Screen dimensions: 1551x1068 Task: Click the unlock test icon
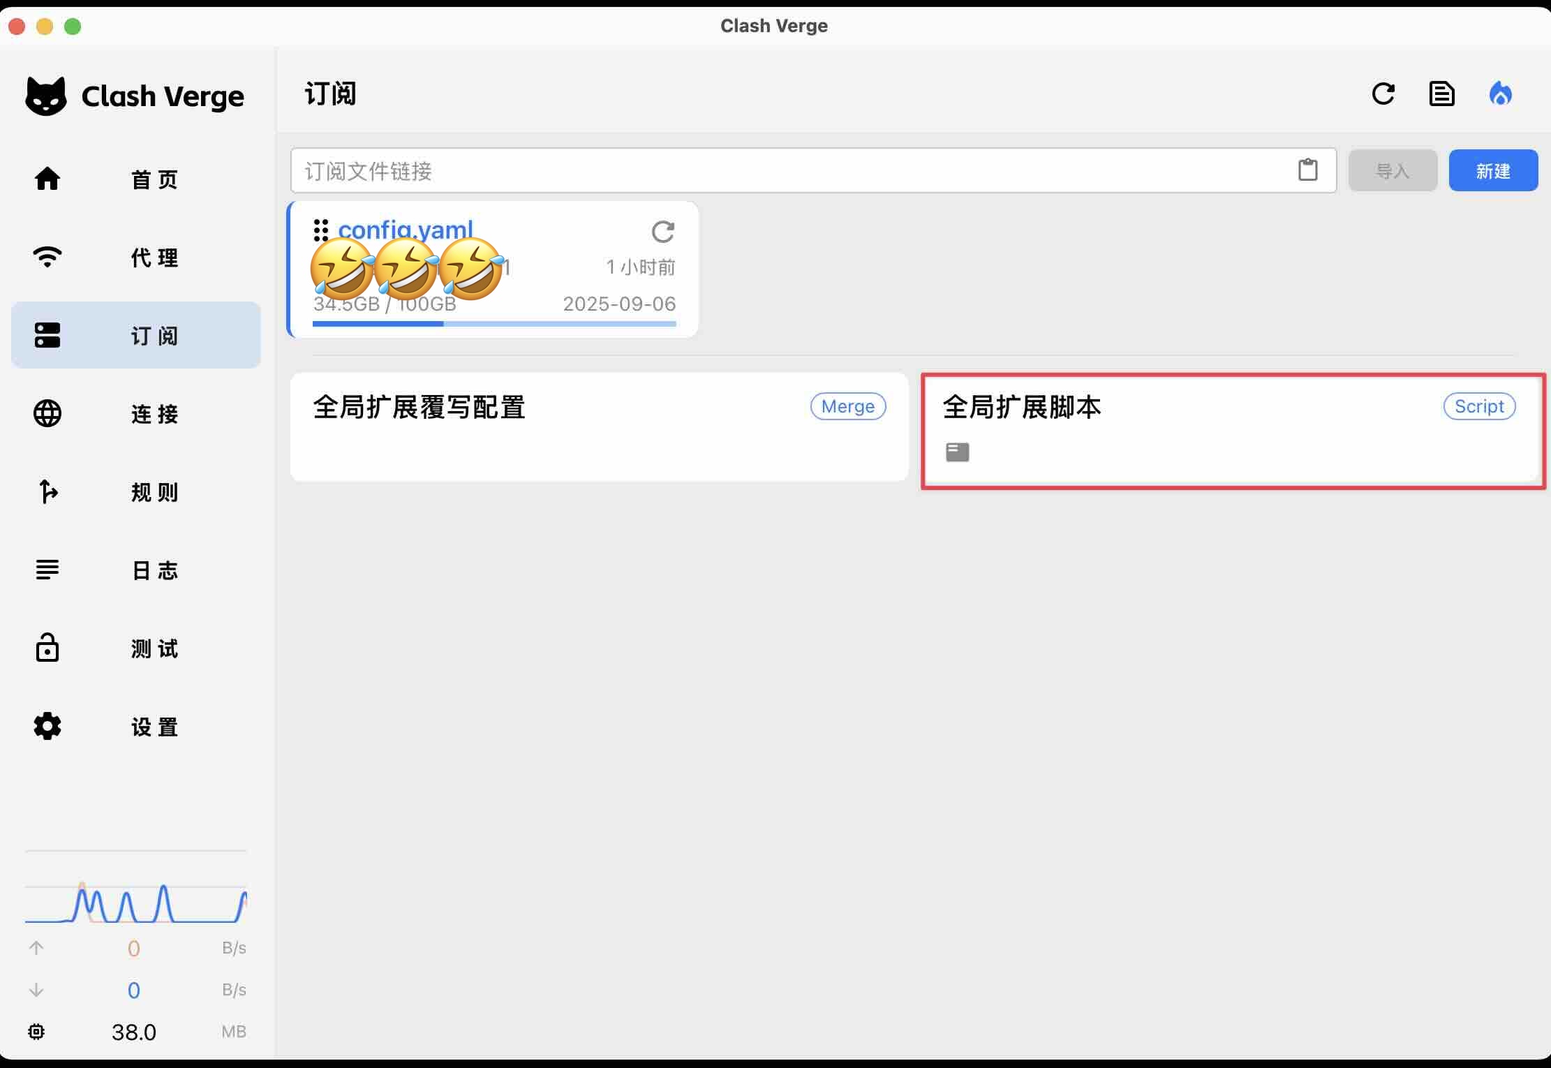(47, 647)
